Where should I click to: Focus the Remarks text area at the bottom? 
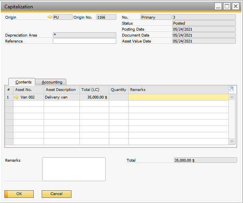[x=74, y=169]
